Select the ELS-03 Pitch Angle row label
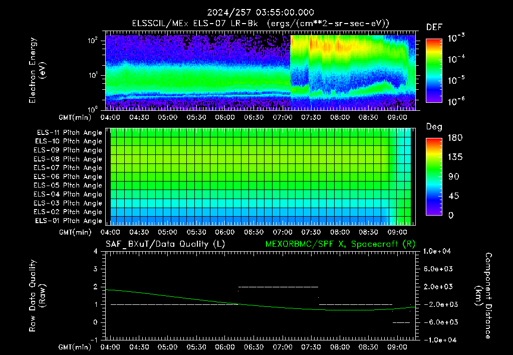513x355 pixels. [68, 203]
